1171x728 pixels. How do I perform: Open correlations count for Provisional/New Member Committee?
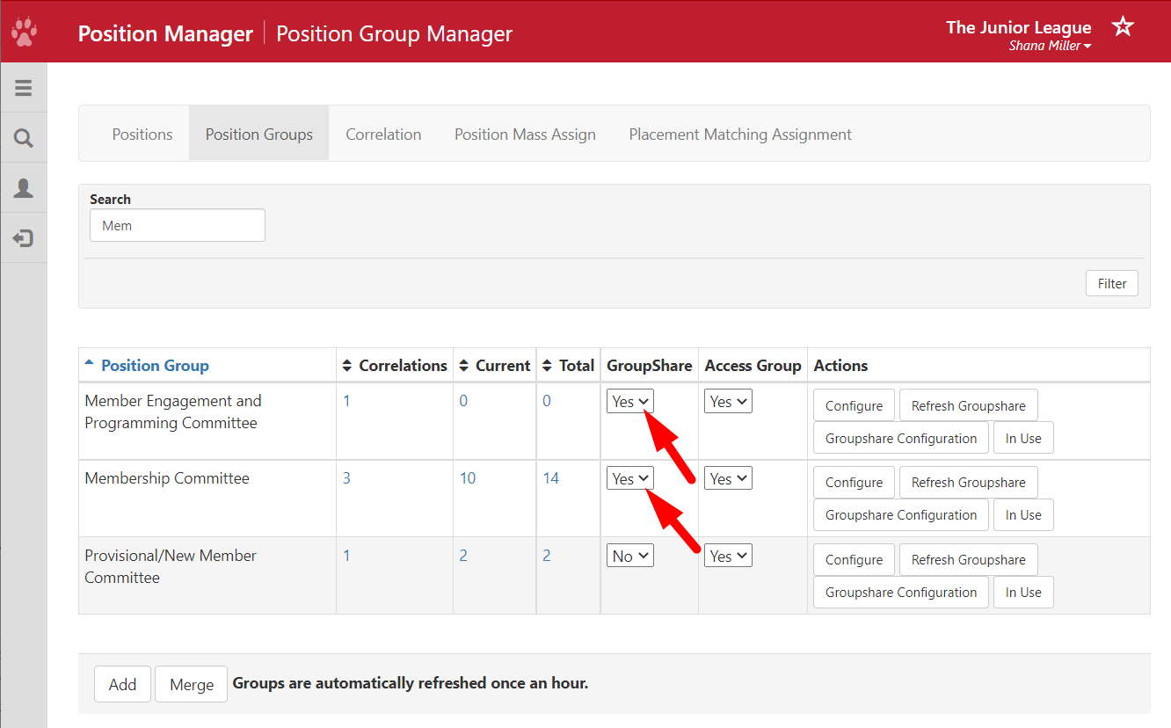[x=346, y=556]
